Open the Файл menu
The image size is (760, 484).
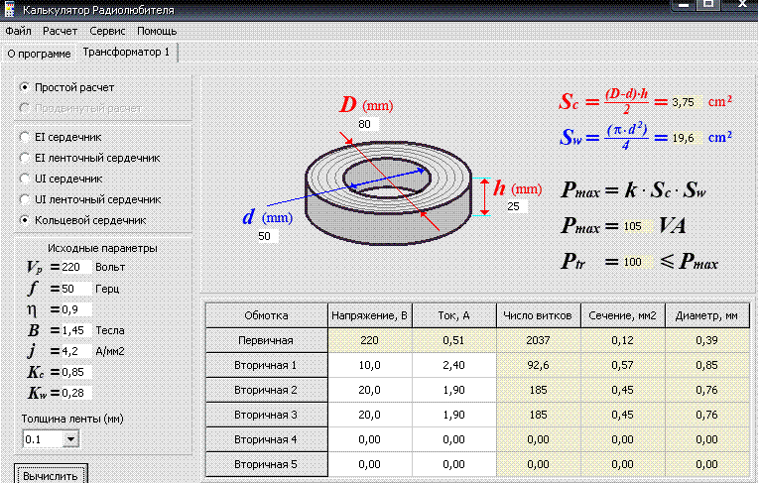coord(18,32)
